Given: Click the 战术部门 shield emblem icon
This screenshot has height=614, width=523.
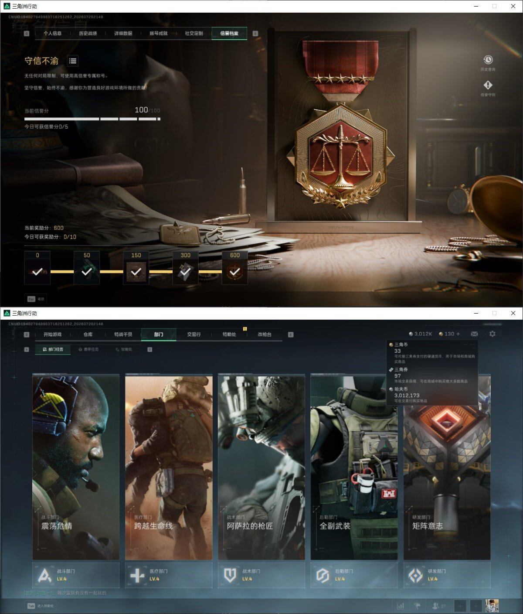Looking at the screenshot, I should pyautogui.click(x=230, y=575).
